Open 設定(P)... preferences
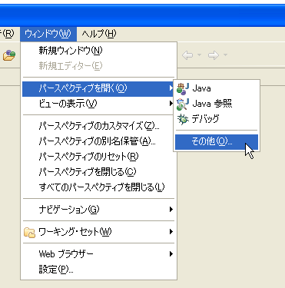Screen dimensions: 285x288 click(x=98, y=270)
